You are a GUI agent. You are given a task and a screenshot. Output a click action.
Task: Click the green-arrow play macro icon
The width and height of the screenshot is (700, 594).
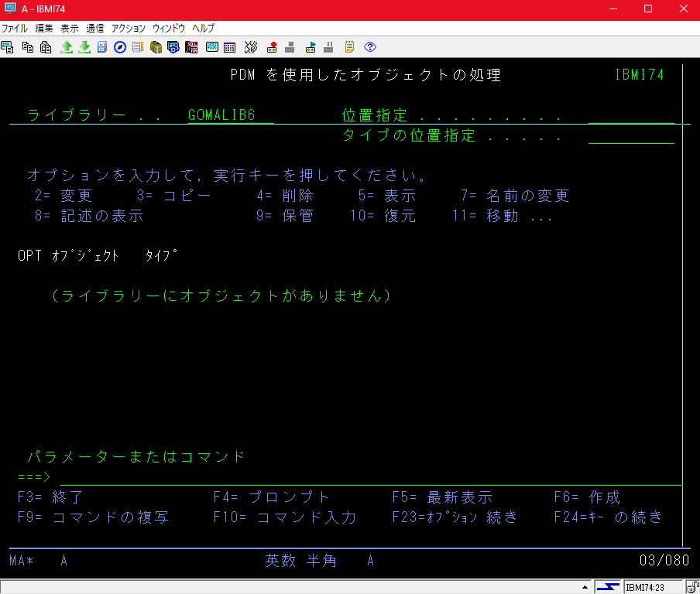[311, 47]
